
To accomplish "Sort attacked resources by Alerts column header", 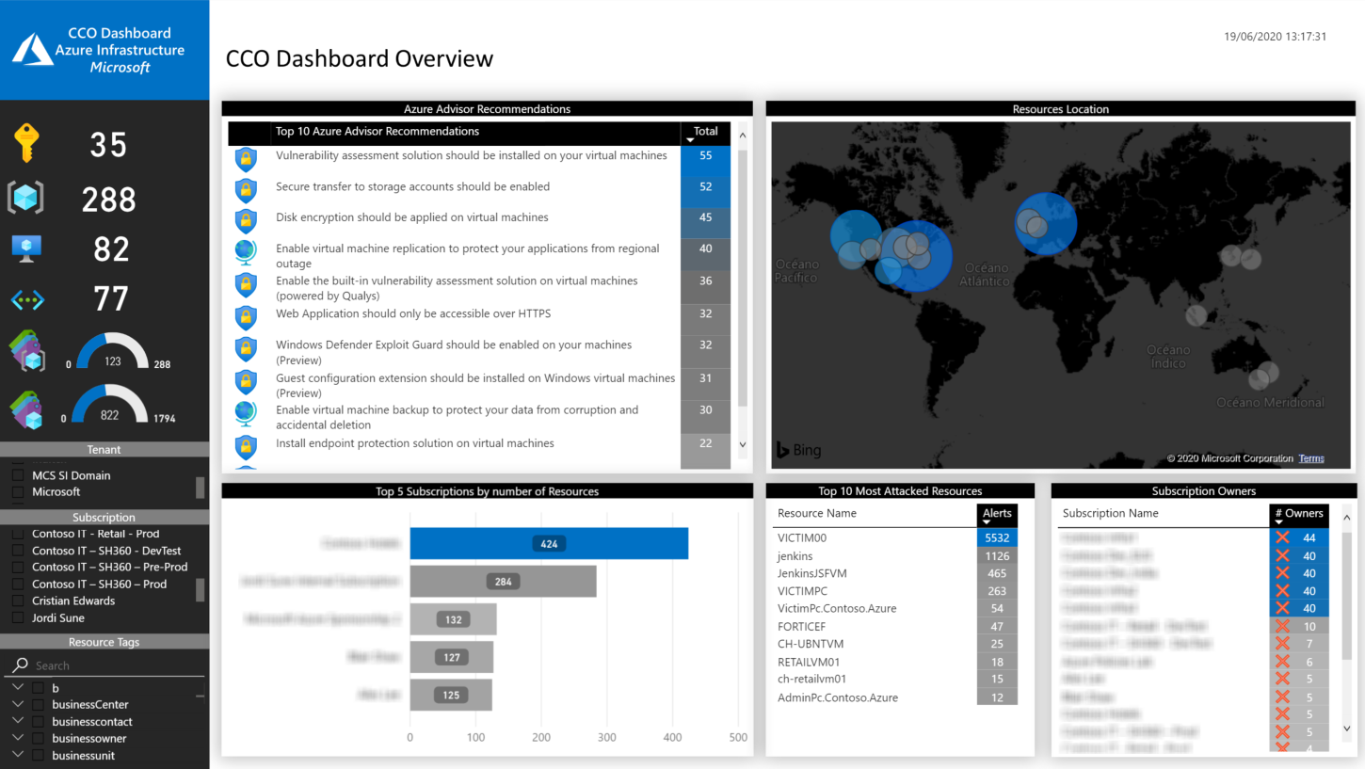I will click(x=997, y=515).
